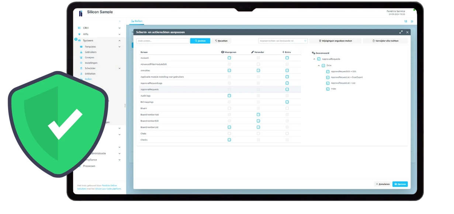This screenshot has width=454, height=214.
Task: Expand the APIs menu chevron
Action: pyautogui.click(x=119, y=34)
